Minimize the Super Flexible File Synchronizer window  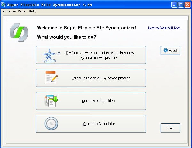coord(174,5)
